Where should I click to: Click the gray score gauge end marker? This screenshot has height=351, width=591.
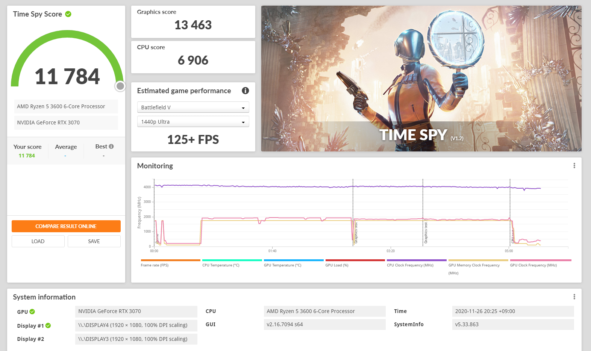point(120,86)
